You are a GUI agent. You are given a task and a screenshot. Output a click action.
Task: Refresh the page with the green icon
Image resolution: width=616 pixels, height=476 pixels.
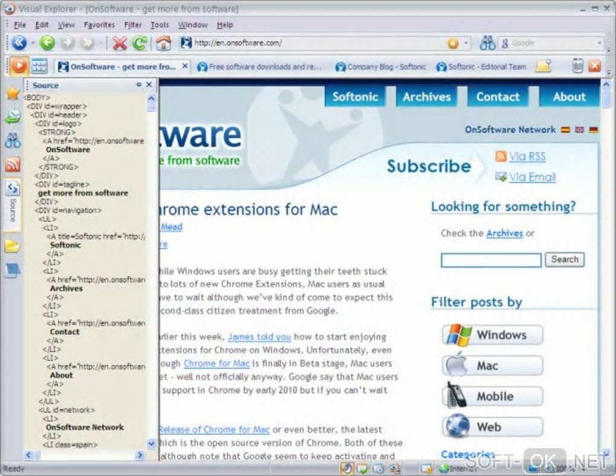click(x=140, y=43)
